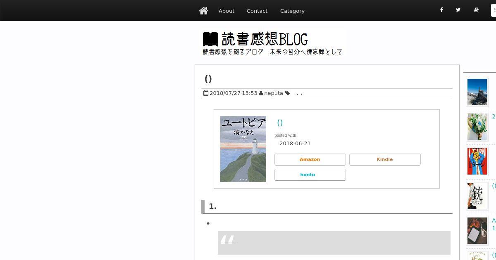
Task: Open the About menu item
Action: tap(227, 11)
